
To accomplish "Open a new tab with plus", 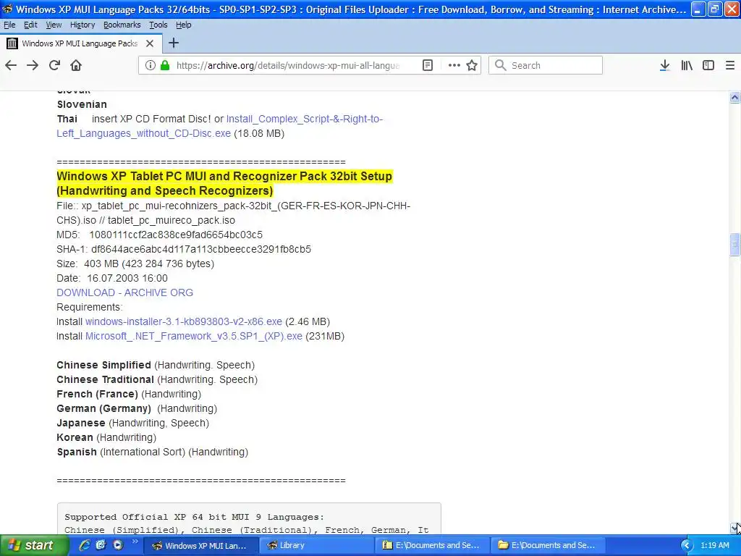I will click(x=174, y=43).
